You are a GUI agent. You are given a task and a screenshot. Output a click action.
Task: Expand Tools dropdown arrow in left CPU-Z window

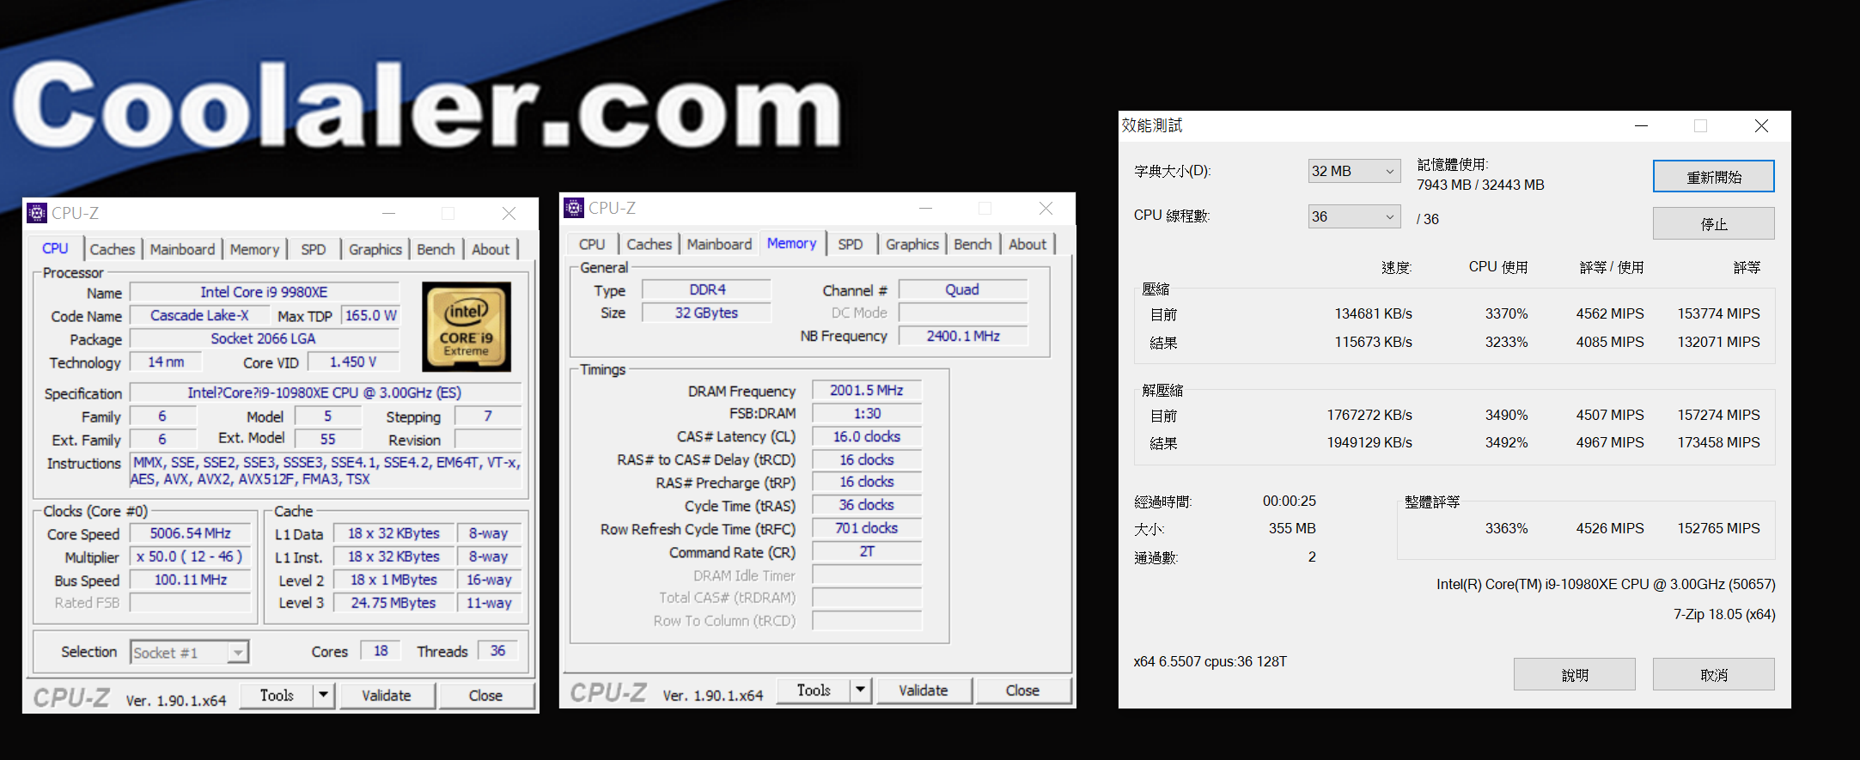(324, 696)
